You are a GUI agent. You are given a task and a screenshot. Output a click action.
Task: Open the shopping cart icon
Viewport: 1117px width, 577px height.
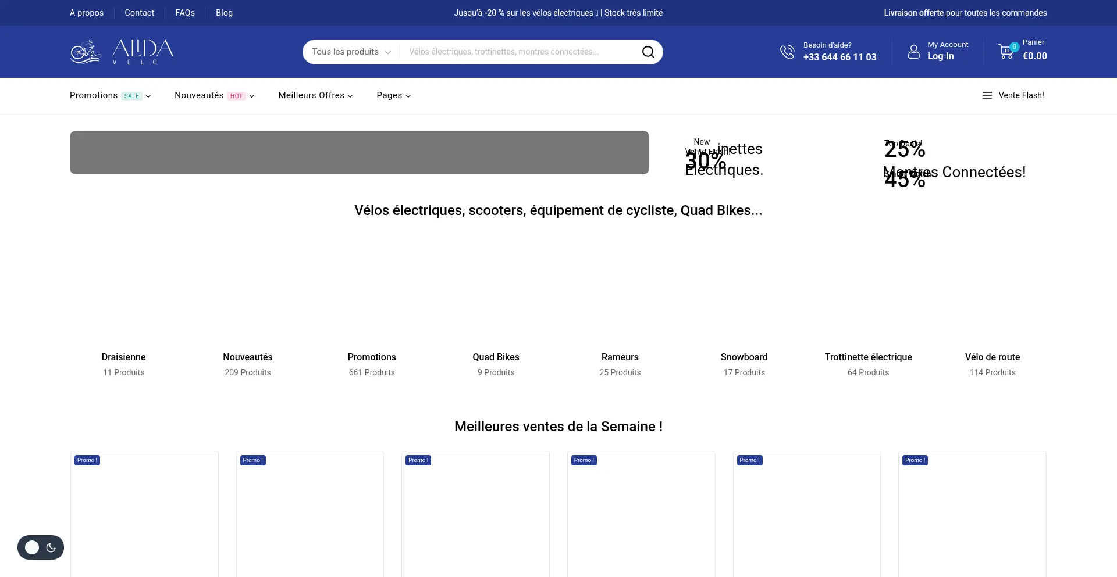point(1006,51)
